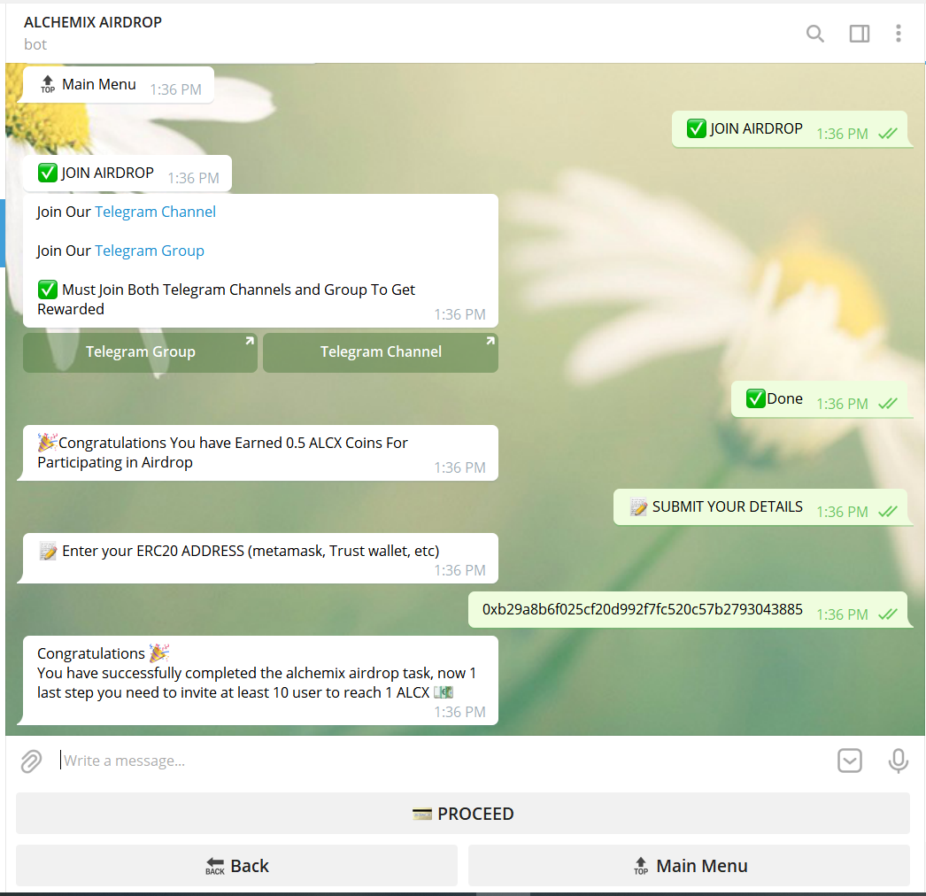This screenshot has height=896, width=926.
Task: Open the Telegram Channel inline button
Action: tap(381, 352)
